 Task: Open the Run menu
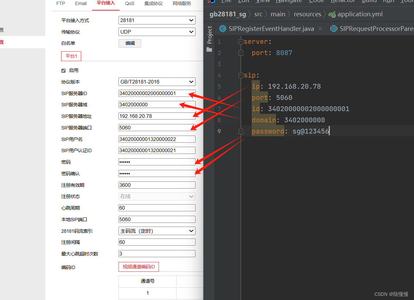(389, 1)
